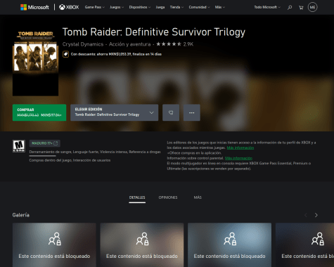The image size is (334, 267).
Task: Click the Ofrece compras en la aplicación text
Action: (x=194, y=153)
